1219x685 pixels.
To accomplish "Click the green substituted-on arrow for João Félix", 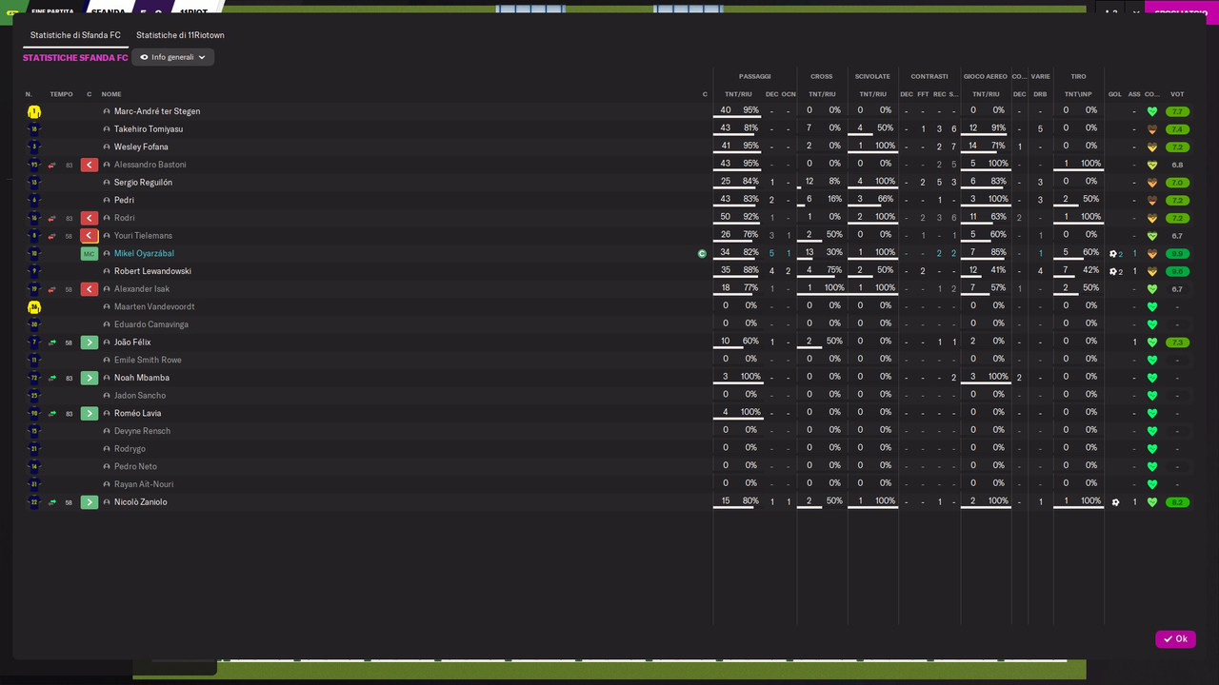I will 90,342.
